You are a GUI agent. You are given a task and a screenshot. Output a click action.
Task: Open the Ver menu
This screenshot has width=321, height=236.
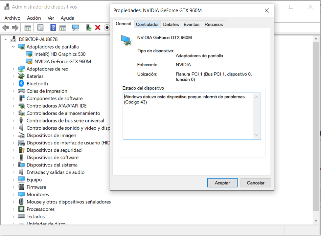51,18
